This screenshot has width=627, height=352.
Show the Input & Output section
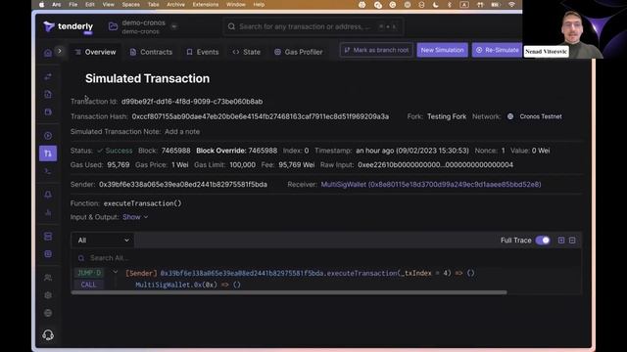pyautogui.click(x=135, y=217)
